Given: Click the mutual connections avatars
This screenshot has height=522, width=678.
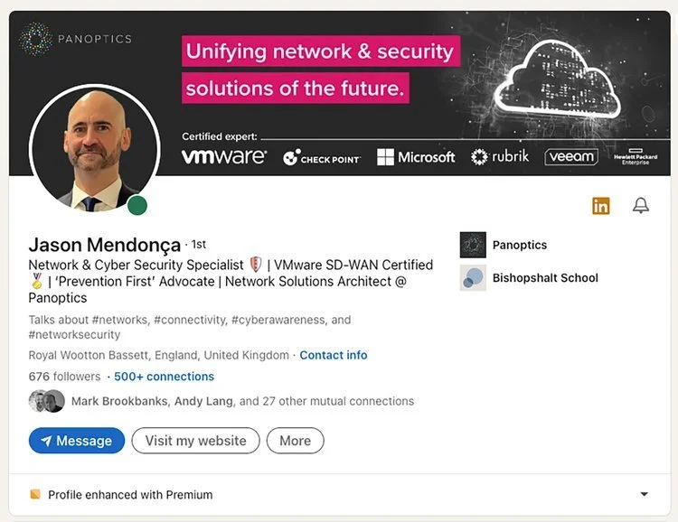Looking at the screenshot, I should [x=46, y=401].
